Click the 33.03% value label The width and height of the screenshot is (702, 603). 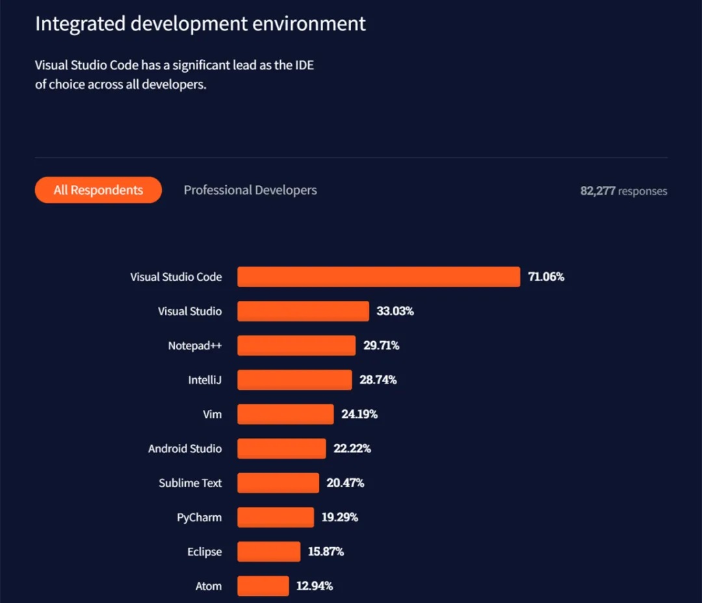tap(395, 311)
